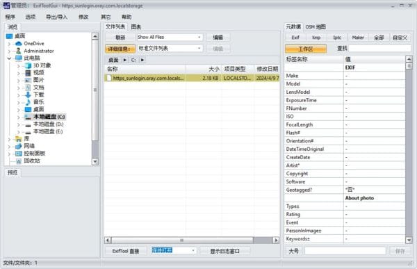Click the 显示日志窗口 button
Screen dimensions: 417x269
pos(225,251)
